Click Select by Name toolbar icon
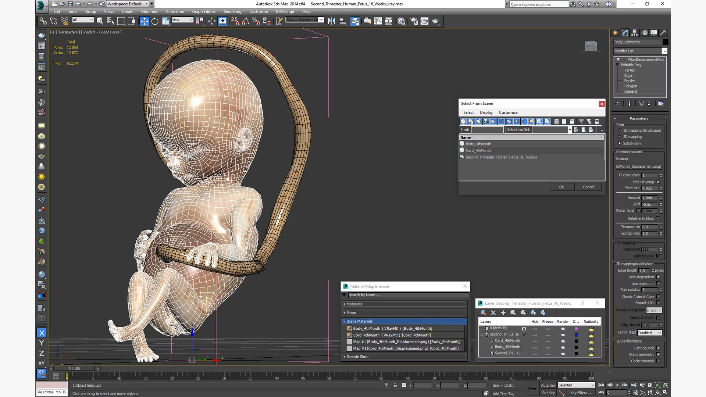Image resolution: width=706 pixels, height=397 pixels. click(x=110, y=21)
